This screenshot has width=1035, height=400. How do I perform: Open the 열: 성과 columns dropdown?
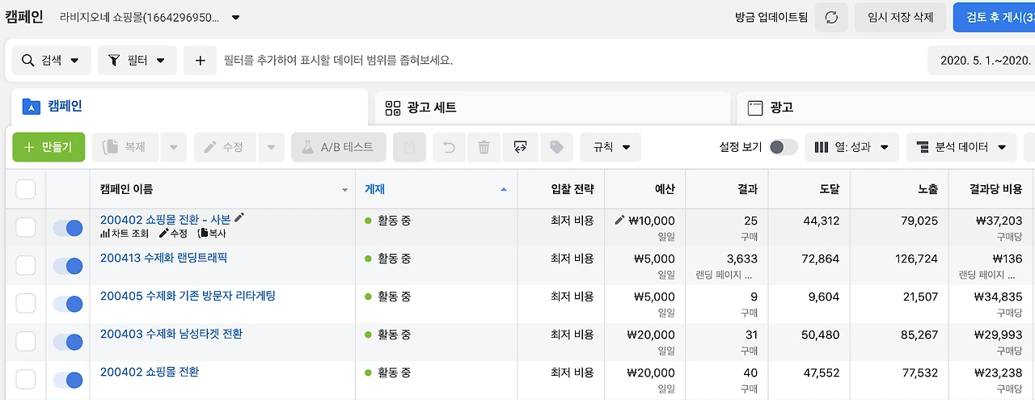pyautogui.click(x=851, y=147)
